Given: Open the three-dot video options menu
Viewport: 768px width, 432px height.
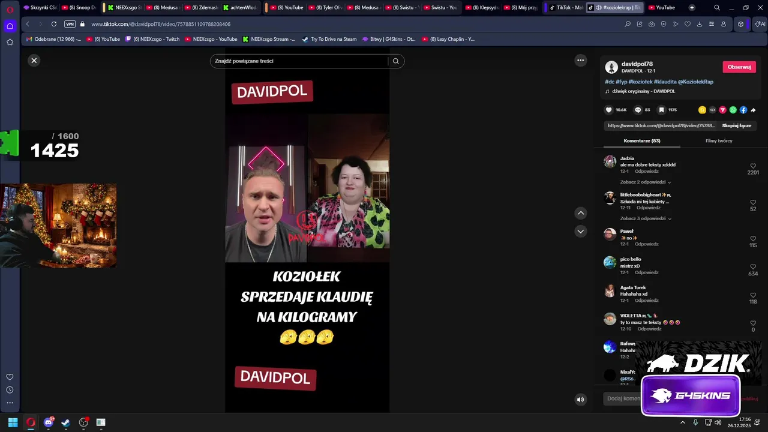Looking at the screenshot, I should point(580,60).
